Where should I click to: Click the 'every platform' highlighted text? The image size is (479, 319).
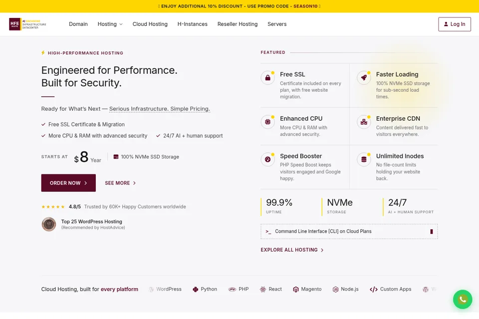119,289
